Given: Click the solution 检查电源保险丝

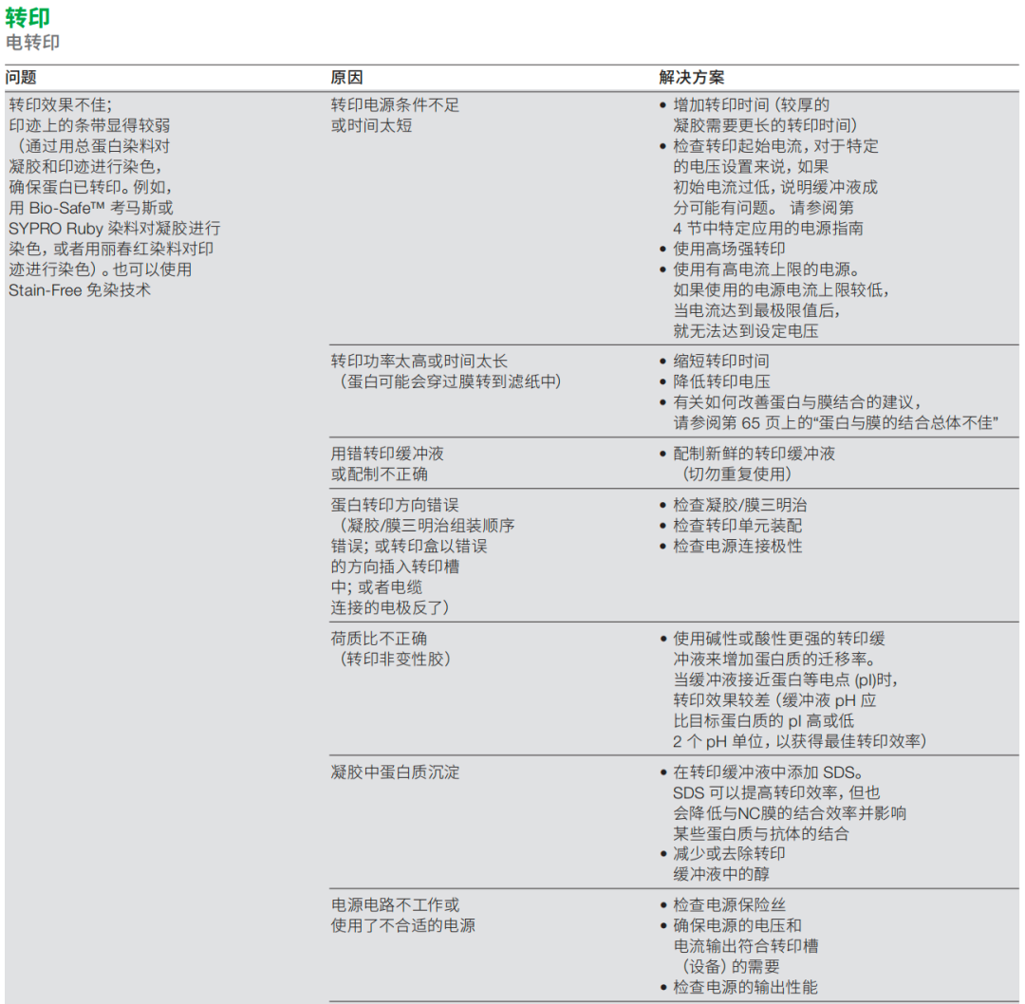Looking at the screenshot, I should 730,905.
